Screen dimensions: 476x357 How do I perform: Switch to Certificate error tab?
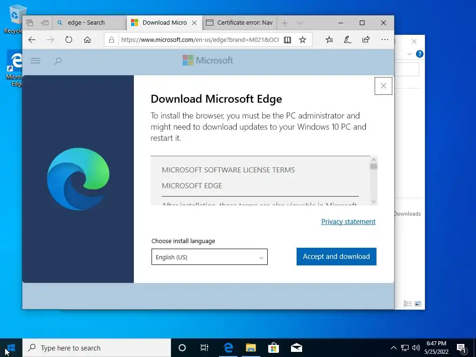239,23
